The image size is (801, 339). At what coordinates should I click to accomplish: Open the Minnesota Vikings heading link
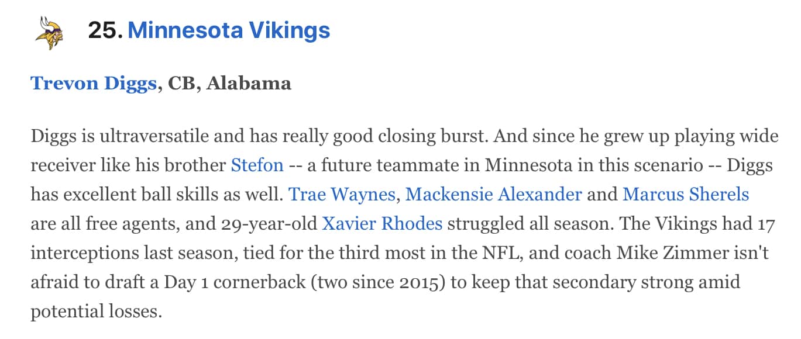tap(229, 30)
